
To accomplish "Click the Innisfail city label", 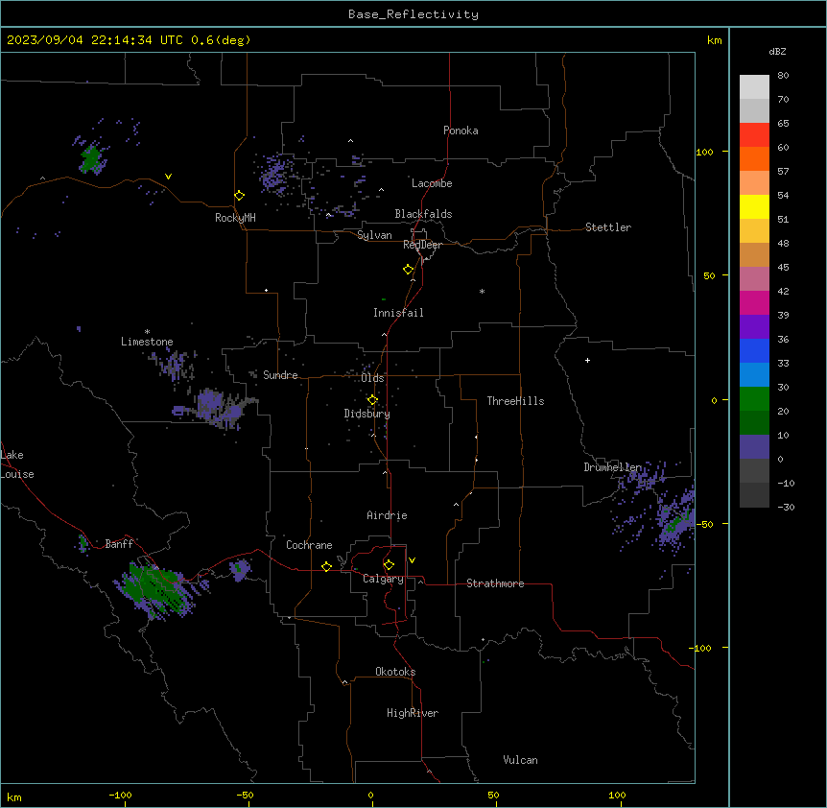I will (398, 313).
